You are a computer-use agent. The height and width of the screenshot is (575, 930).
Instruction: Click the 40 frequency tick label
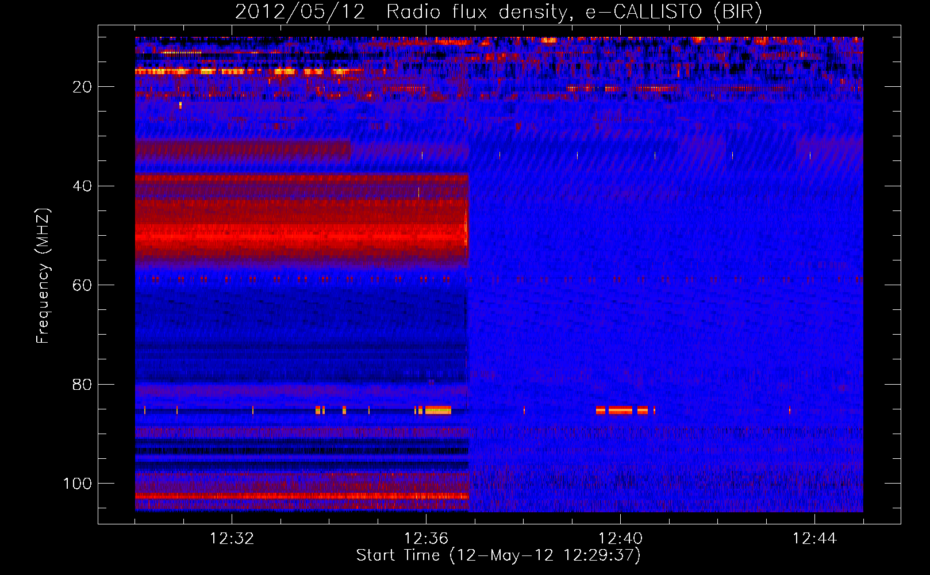click(x=83, y=186)
